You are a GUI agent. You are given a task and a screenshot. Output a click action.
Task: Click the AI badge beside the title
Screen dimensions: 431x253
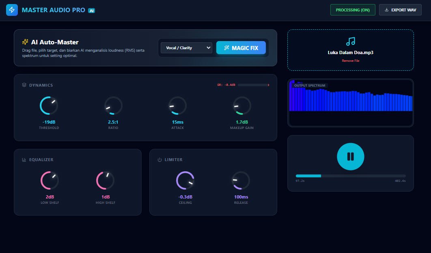coord(92,11)
